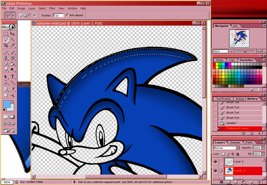
Task: Select the Rectangular Marquee tool
Action: [x=6, y=34]
